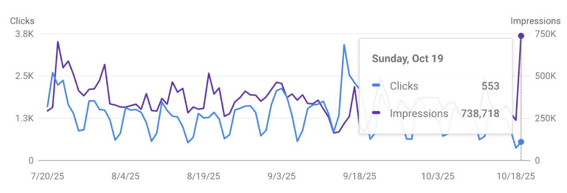Click the Impressions axis title at top right

click(536, 21)
